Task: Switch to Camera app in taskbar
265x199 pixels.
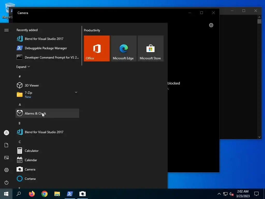Action: 83,194
